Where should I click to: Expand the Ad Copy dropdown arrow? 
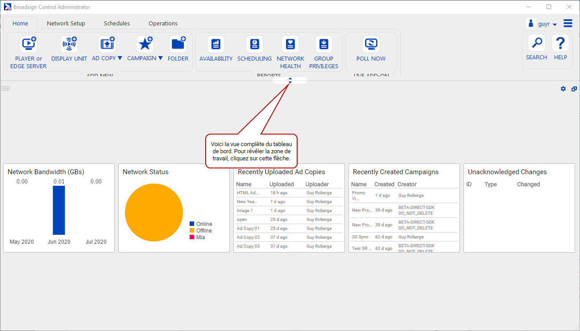pyautogui.click(x=120, y=58)
